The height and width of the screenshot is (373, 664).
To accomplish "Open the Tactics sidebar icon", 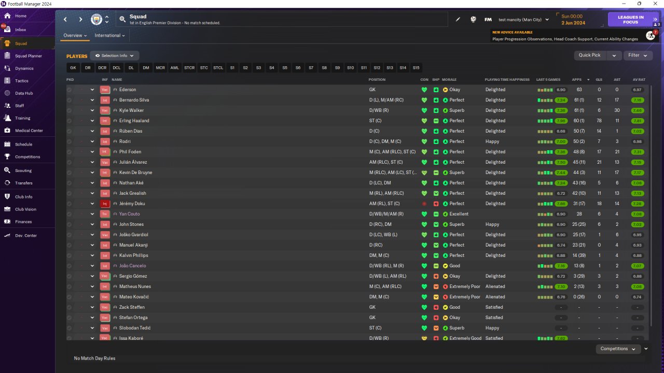I will tap(7, 81).
